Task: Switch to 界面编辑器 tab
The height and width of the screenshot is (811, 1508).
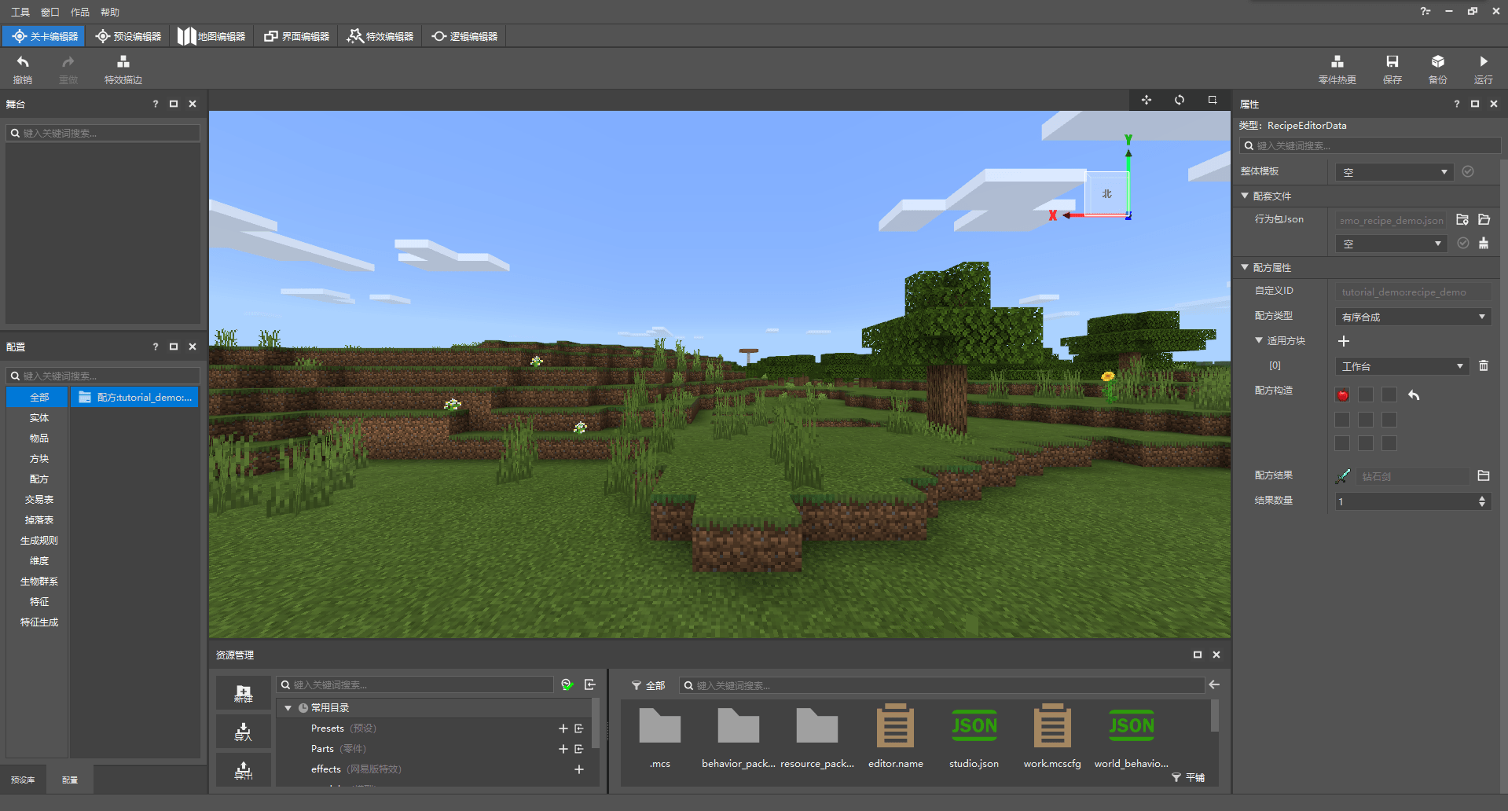Action: [x=297, y=36]
